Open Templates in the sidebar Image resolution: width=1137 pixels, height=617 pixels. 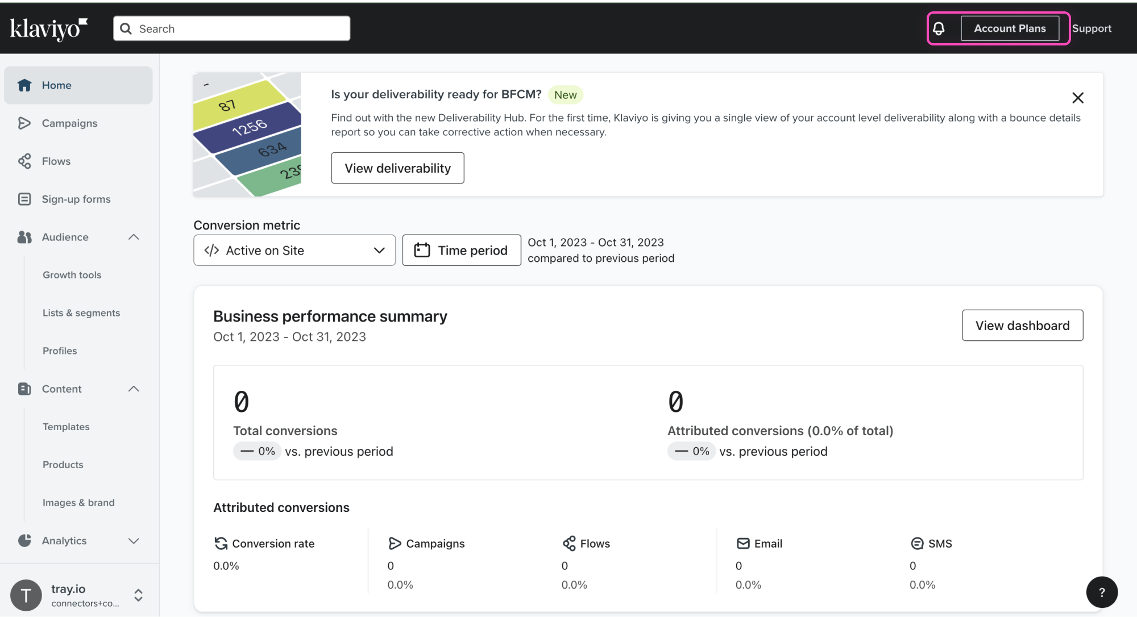[66, 427]
